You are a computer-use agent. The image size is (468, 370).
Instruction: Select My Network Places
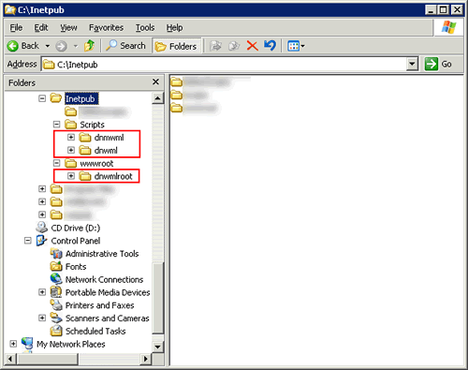click(71, 344)
